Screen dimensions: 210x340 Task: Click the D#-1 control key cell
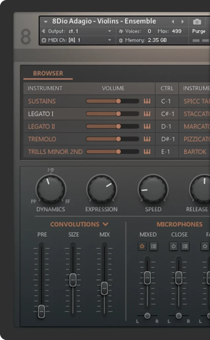pyautogui.click(x=168, y=139)
